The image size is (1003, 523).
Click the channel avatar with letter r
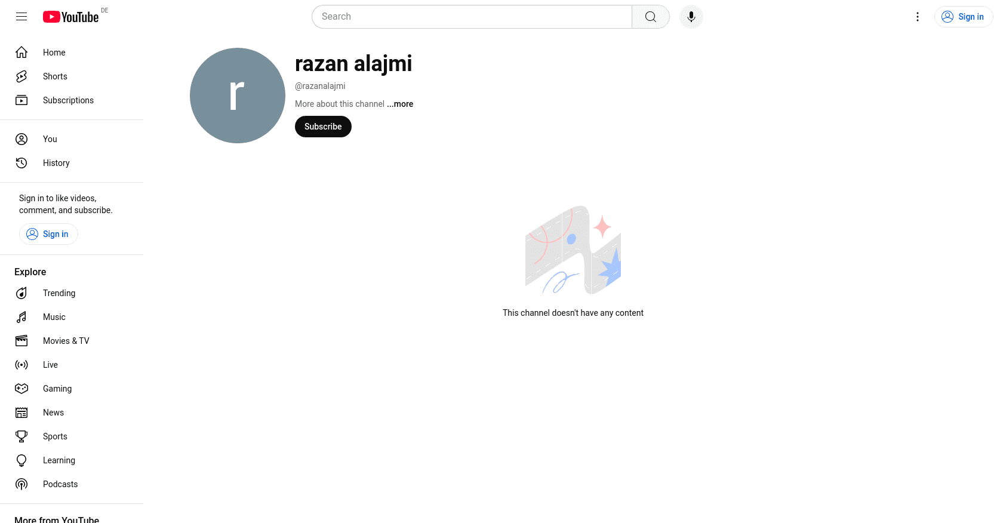tap(238, 96)
